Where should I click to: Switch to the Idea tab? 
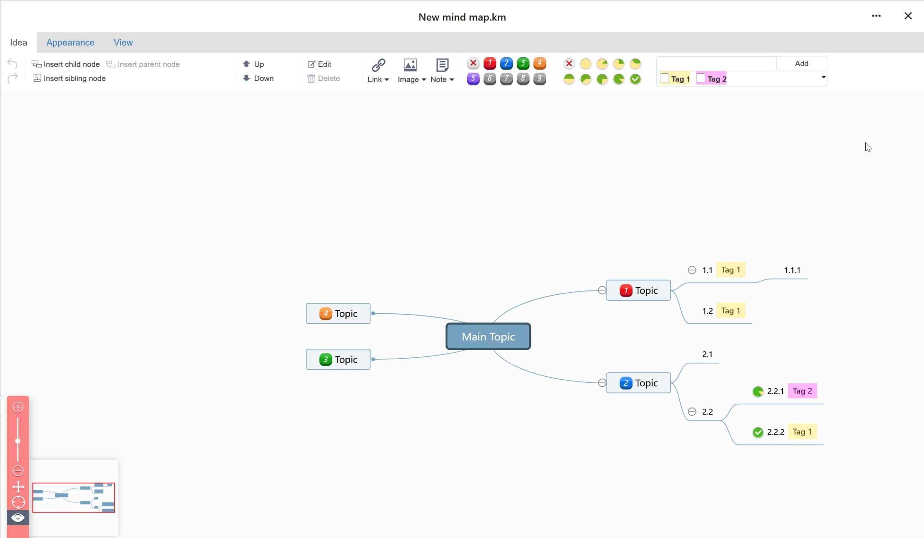[18, 43]
